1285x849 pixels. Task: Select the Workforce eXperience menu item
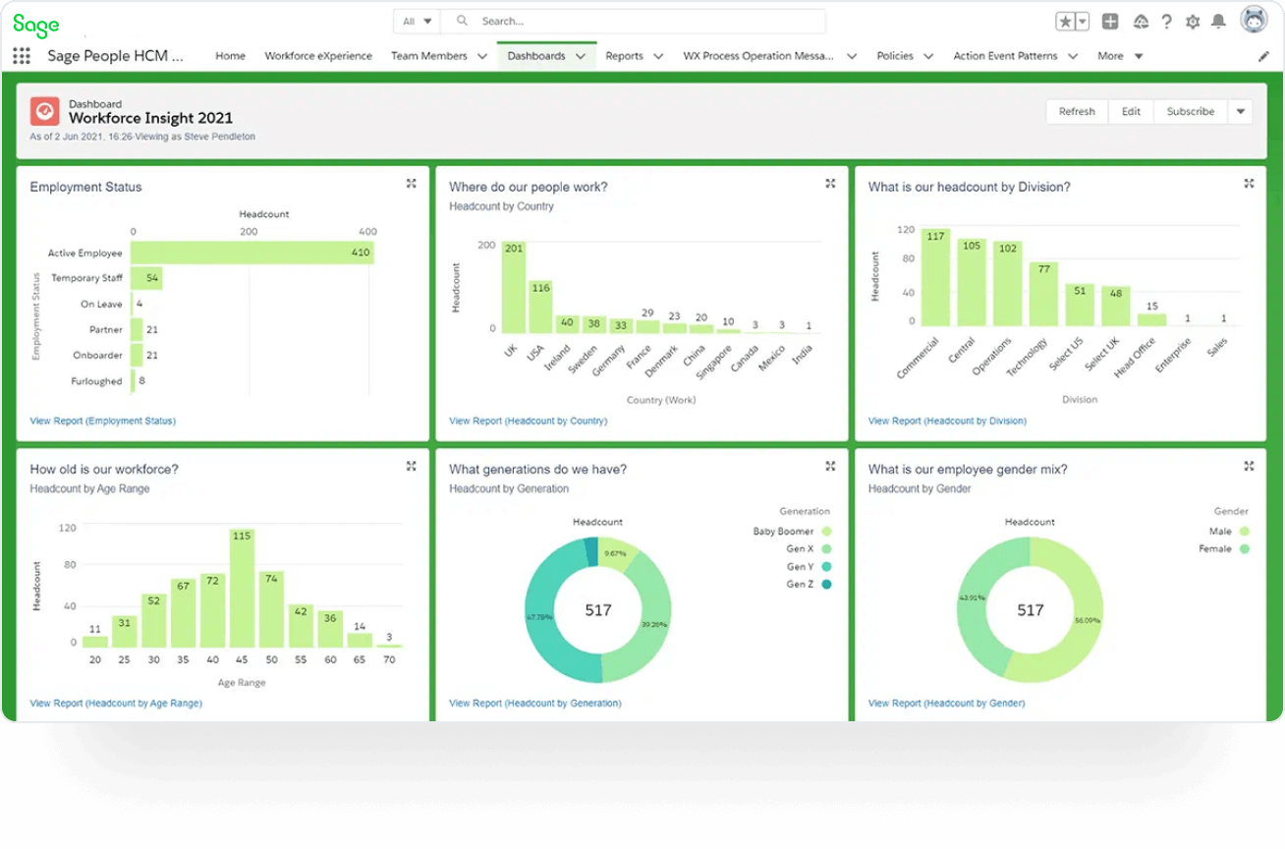click(318, 56)
